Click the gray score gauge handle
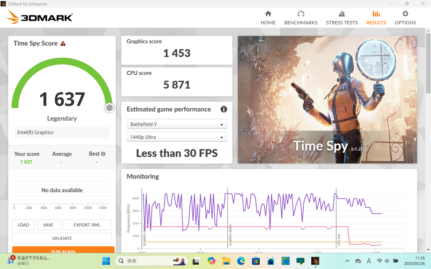The width and height of the screenshot is (431, 269). pos(110,108)
